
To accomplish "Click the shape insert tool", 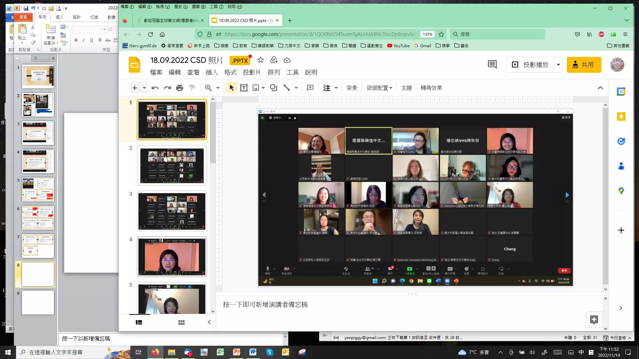I will 274,88.
